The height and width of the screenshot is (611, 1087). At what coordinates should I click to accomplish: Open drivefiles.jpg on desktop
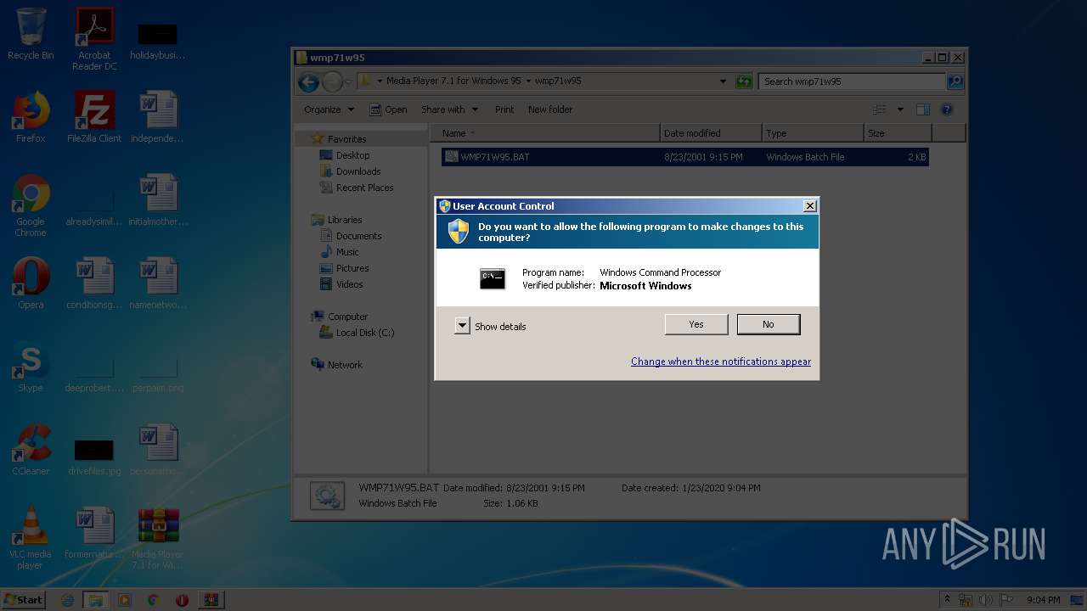point(94,457)
